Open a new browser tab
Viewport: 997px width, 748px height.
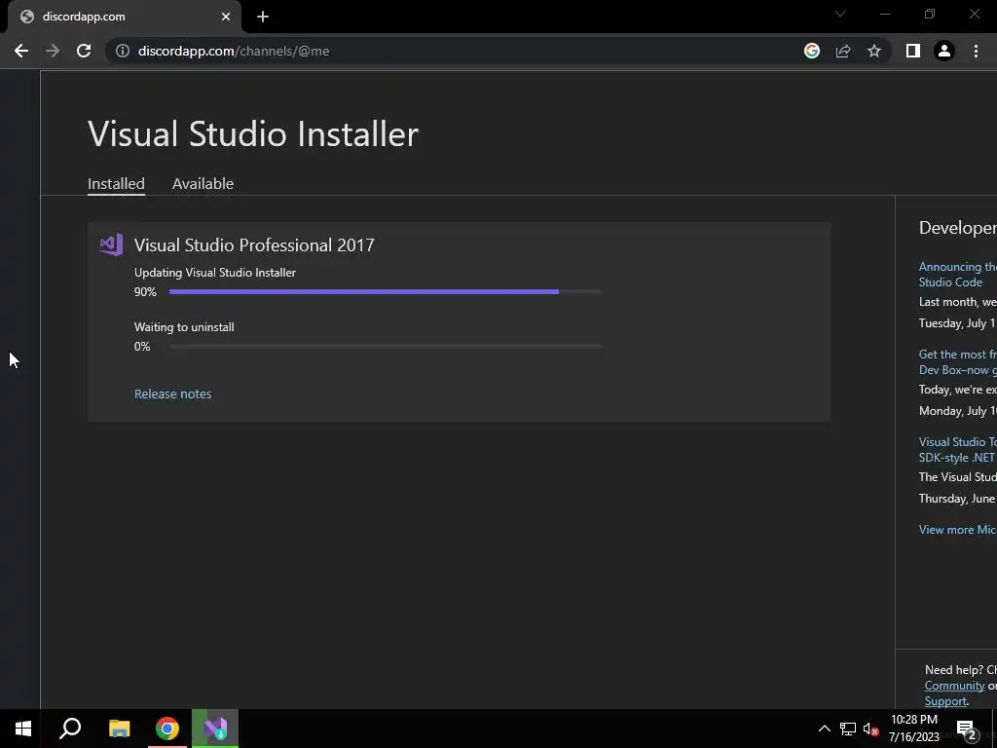coord(263,17)
